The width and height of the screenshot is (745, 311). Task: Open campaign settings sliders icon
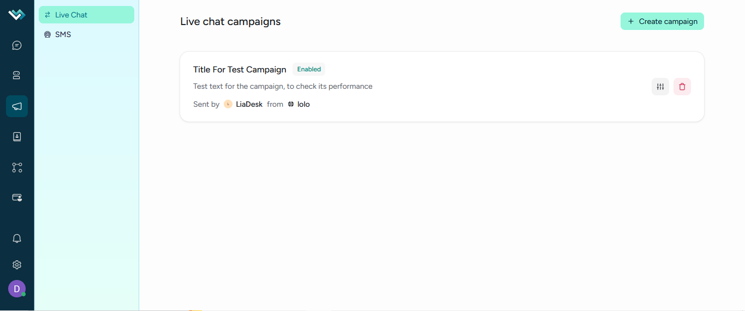point(660,87)
